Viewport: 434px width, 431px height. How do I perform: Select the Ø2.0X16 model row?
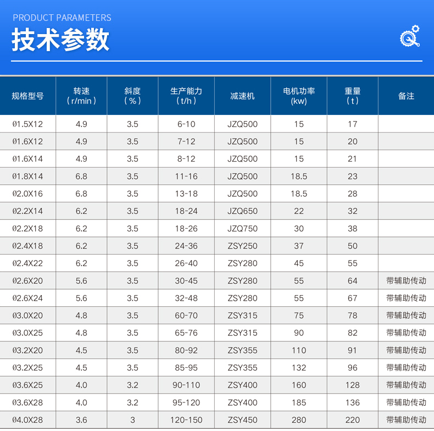point(27,194)
